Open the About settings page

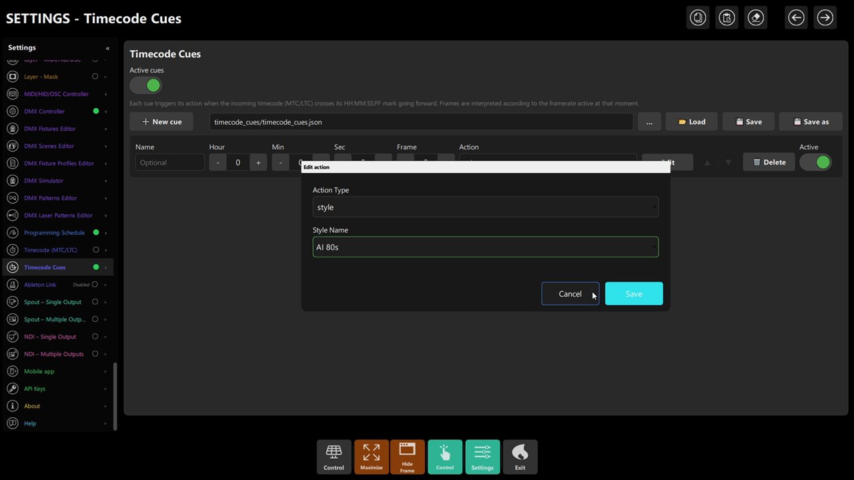tap(32, 406)
